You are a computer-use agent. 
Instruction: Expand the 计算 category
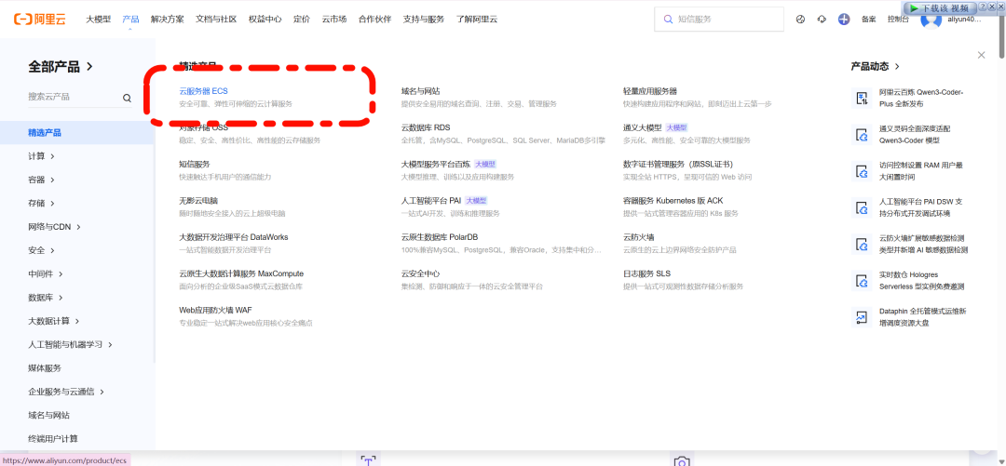point(41,155)
